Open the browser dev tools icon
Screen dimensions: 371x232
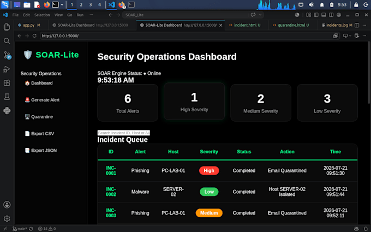pyautogui.click(x=357, y=35)
